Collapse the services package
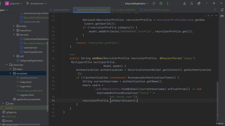This screenshot has height=126, width=225. (14, 35)
